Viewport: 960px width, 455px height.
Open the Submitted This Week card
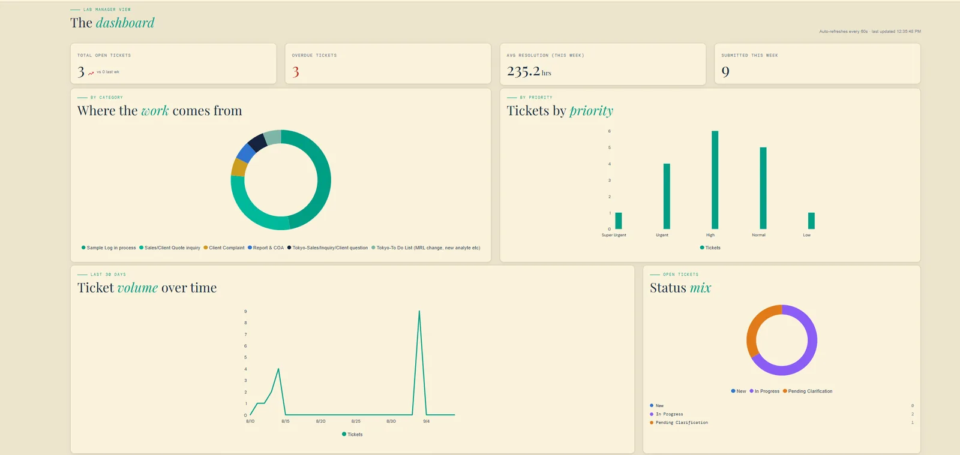817,64
